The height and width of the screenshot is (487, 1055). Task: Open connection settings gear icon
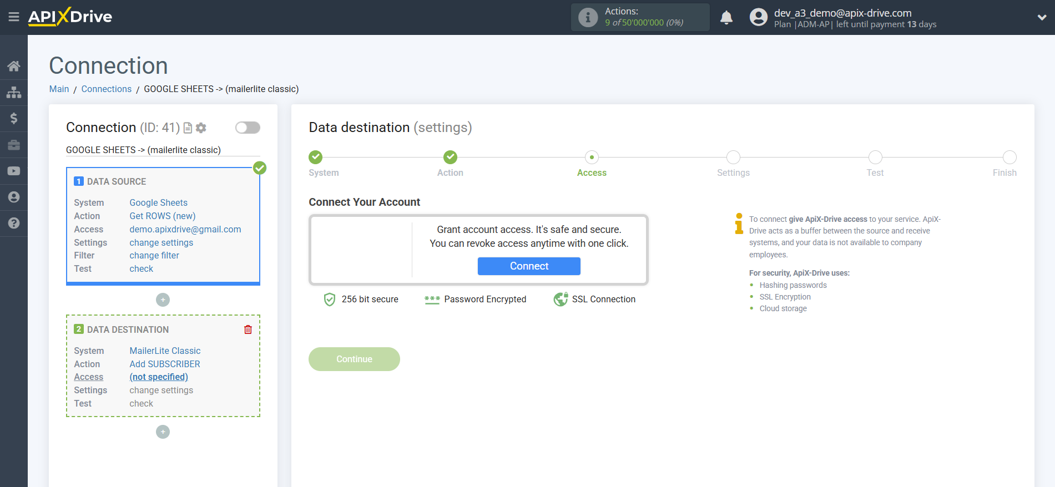click(201, 128)
